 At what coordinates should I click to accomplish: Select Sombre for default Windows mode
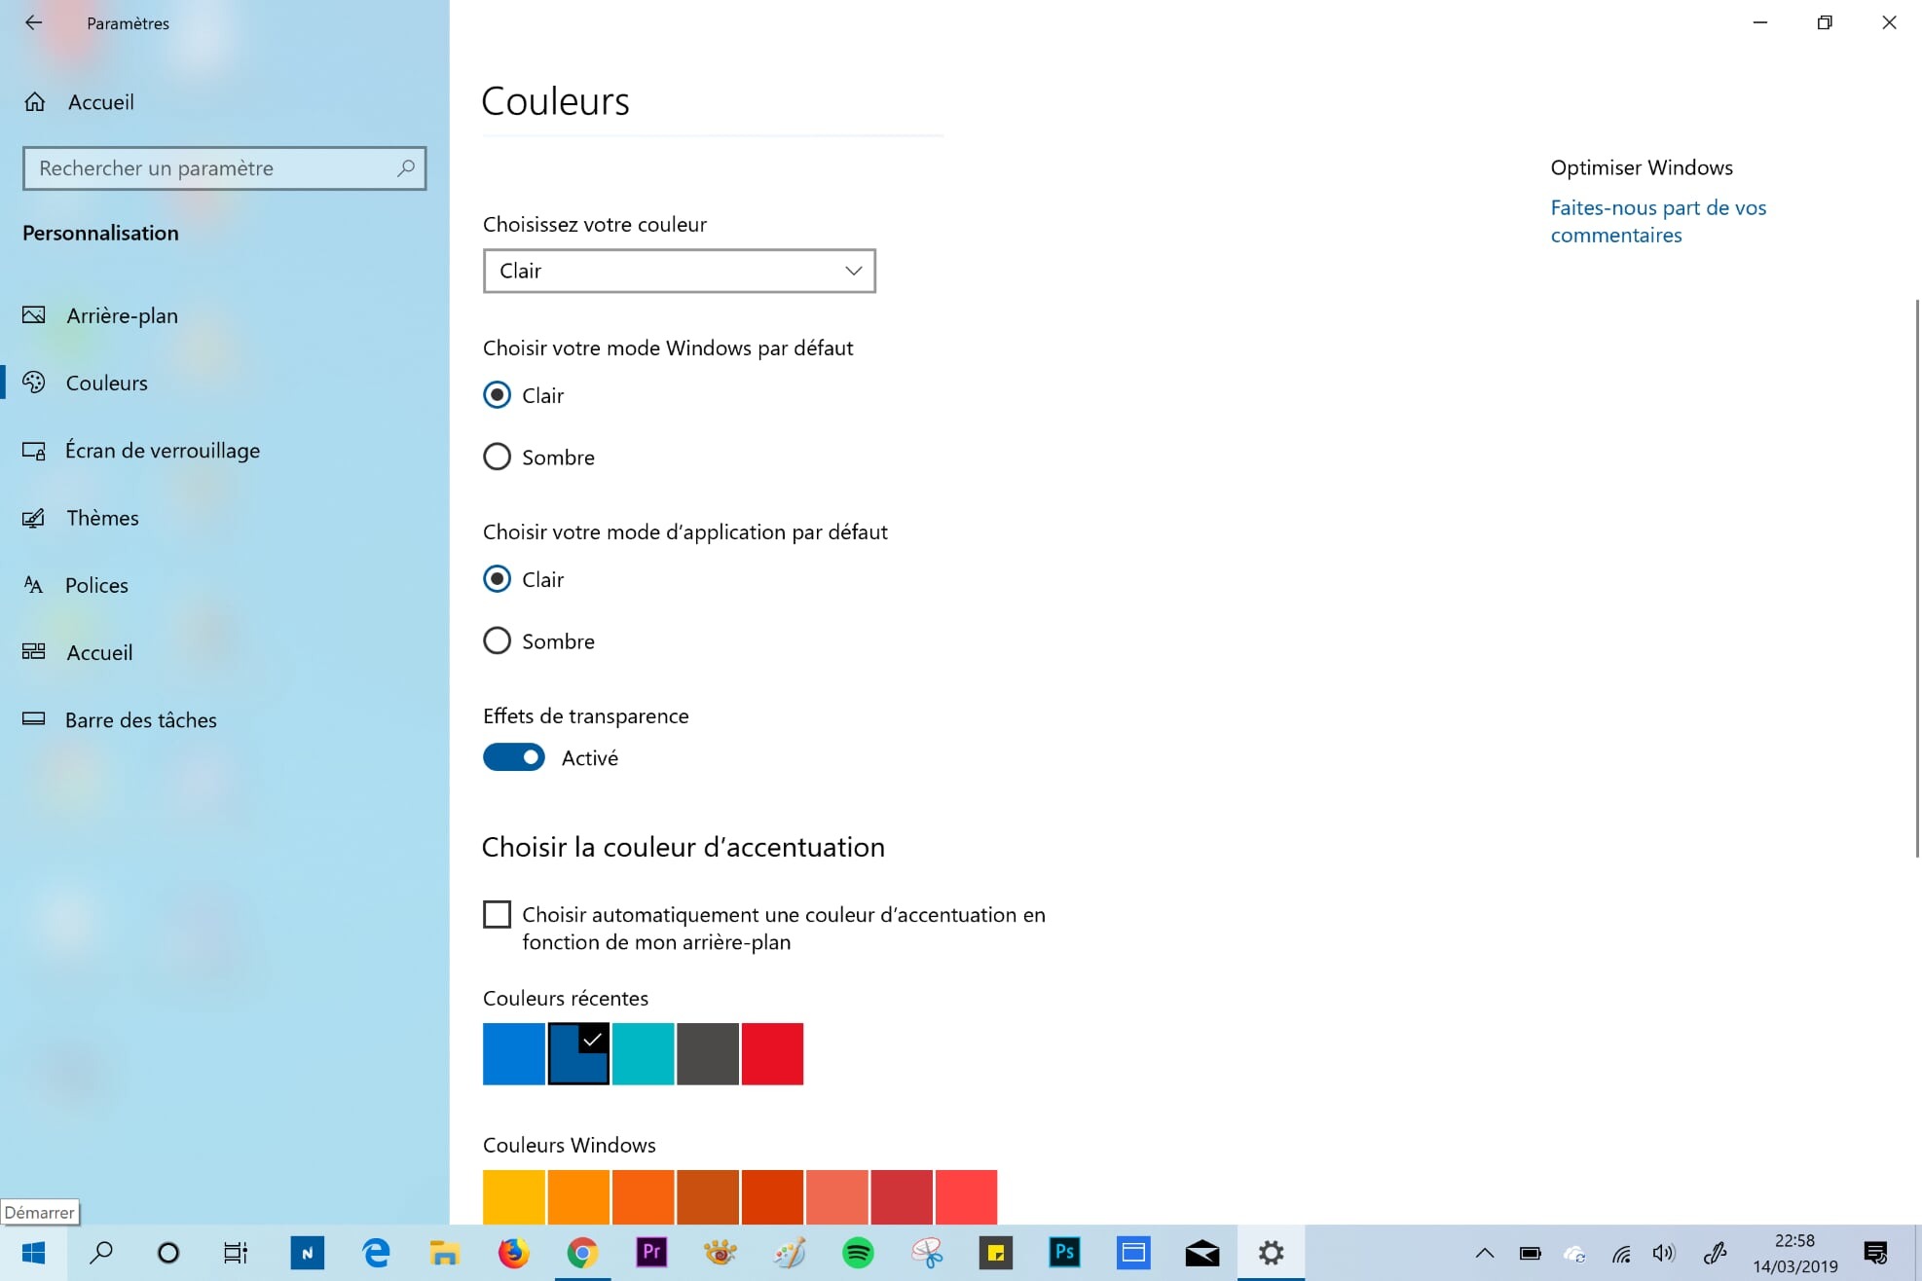click(x=498, y=457)
